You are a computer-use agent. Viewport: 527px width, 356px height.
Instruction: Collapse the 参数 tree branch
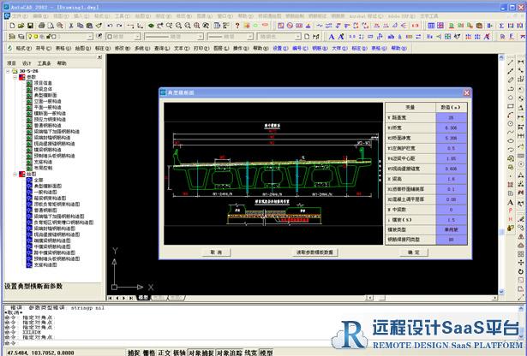13,76
